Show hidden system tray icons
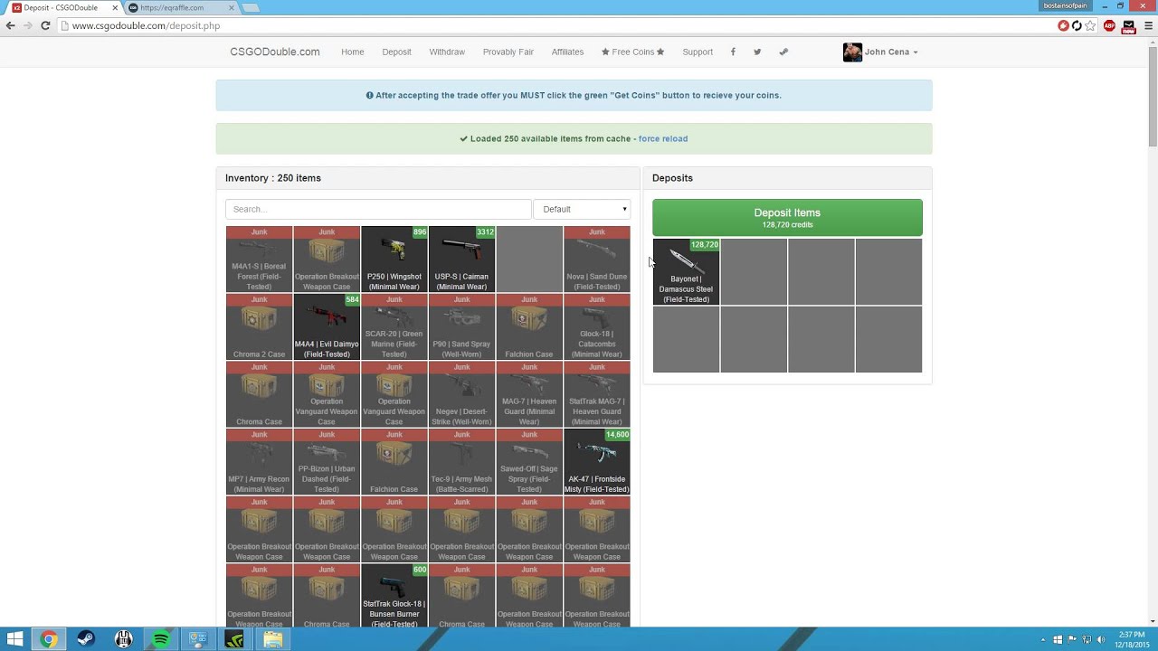 click(x=1043, y=639)
